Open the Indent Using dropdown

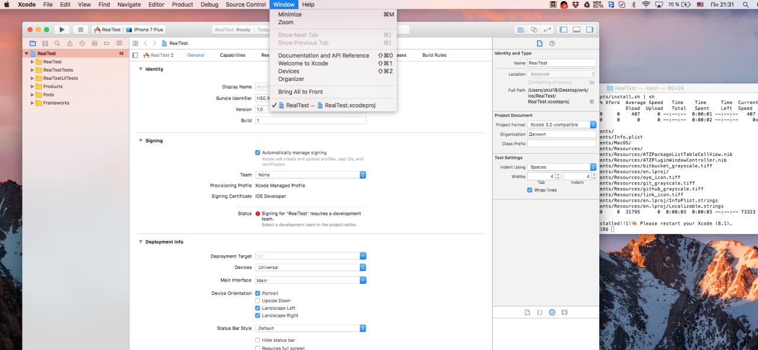(561, 167)
